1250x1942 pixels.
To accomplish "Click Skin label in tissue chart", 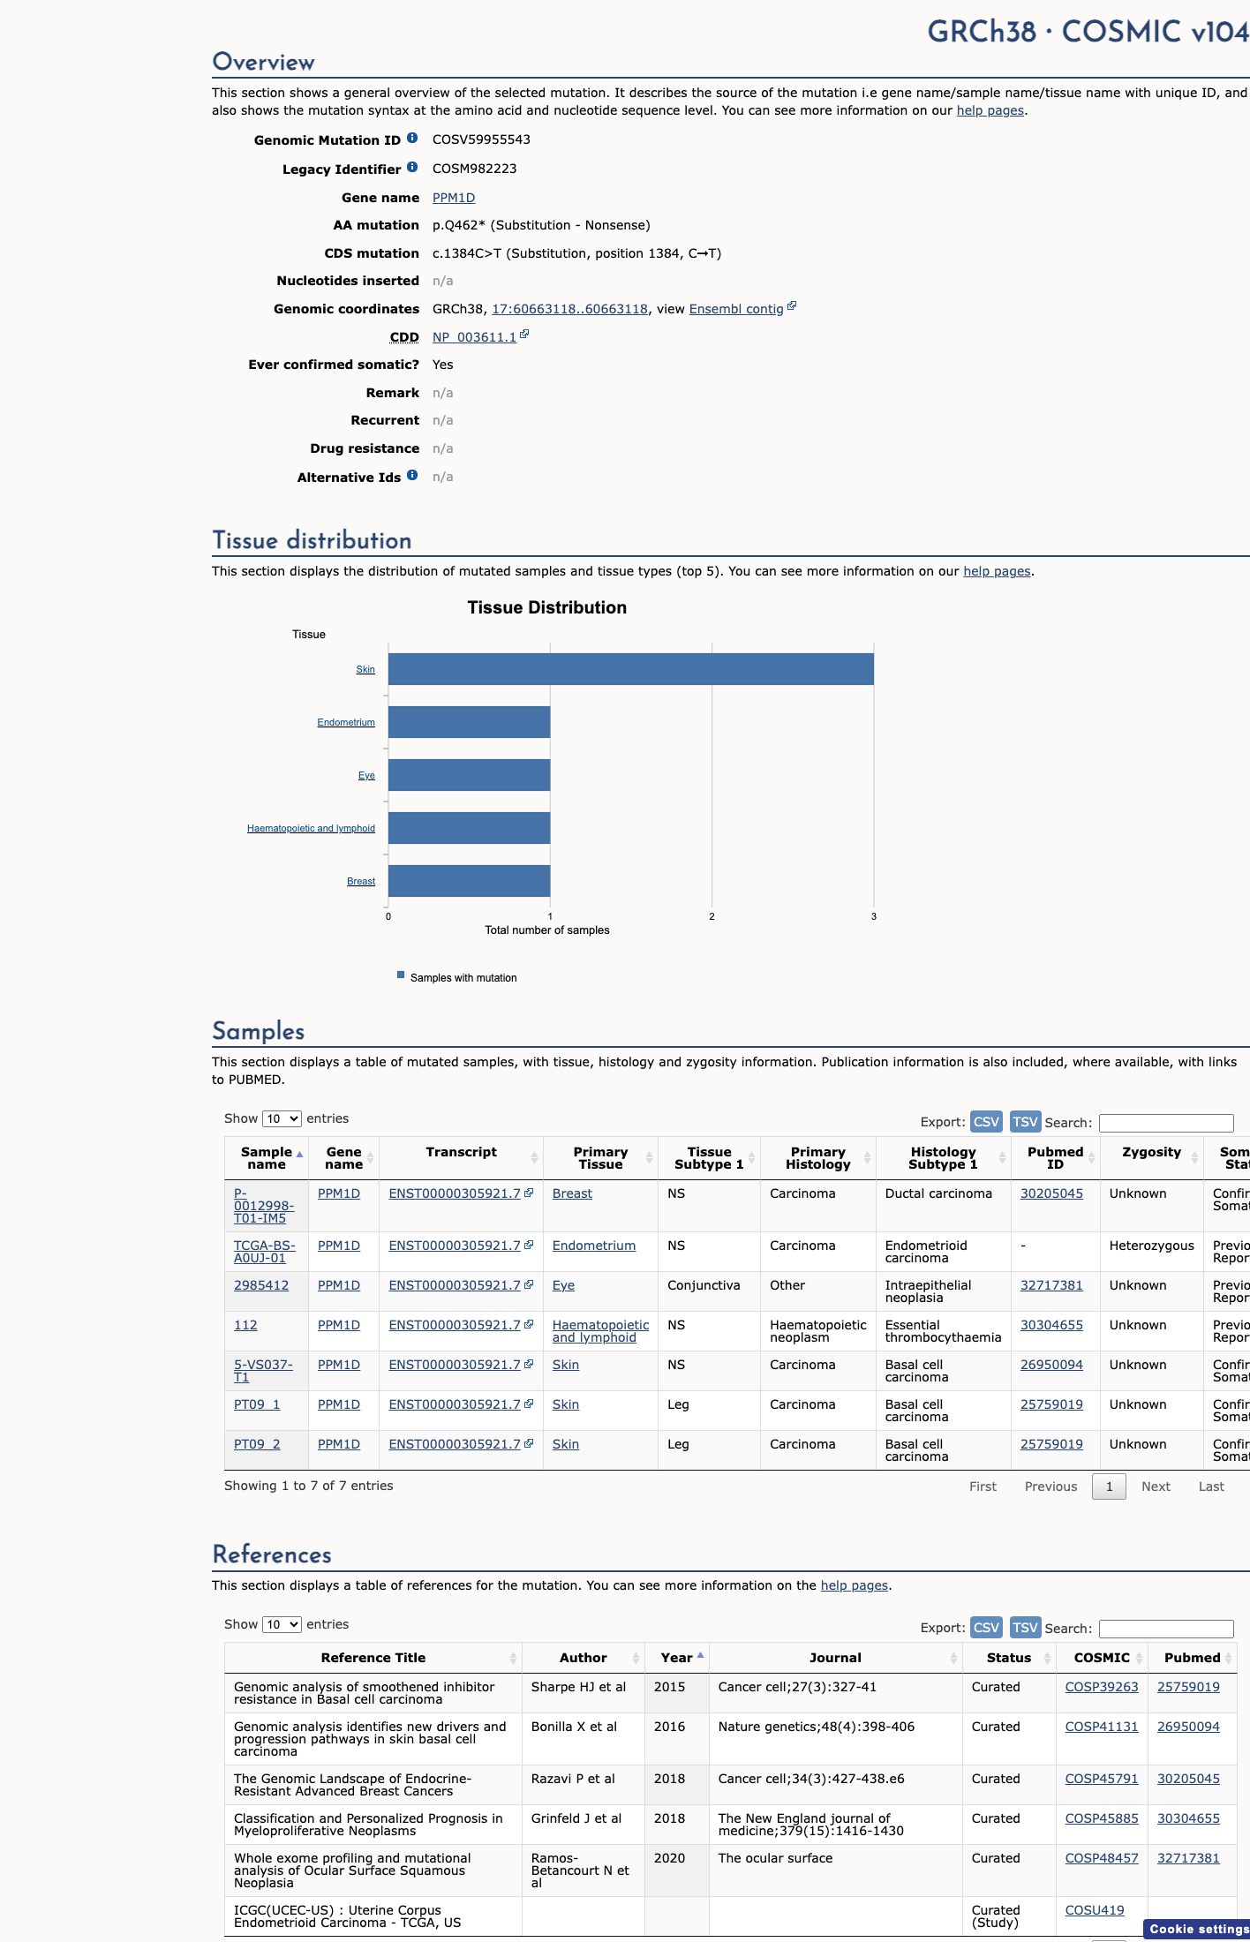I will click(365, 669).
